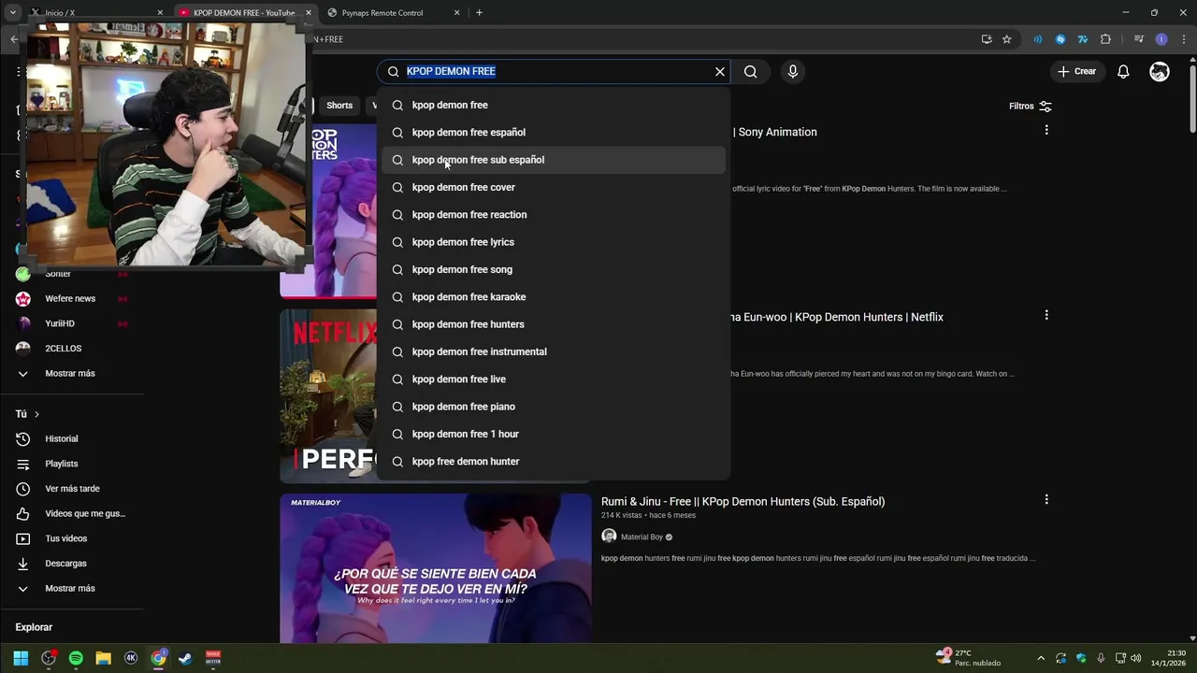
Task: Clear the YouTube search box with X
Action: pos(720,71)
